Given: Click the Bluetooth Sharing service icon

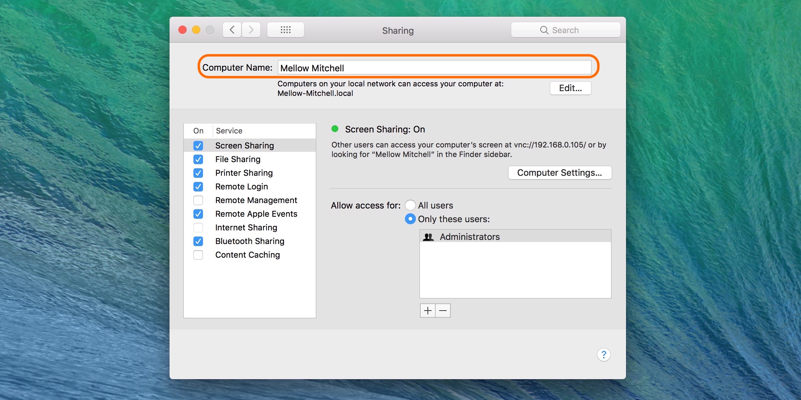Looking at the screenshot, I should coord(198,241).
